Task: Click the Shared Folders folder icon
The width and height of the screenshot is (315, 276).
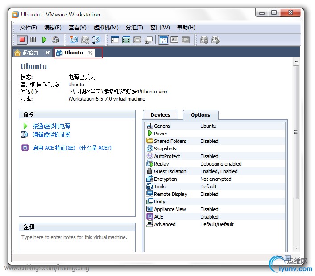Action: 149,141
